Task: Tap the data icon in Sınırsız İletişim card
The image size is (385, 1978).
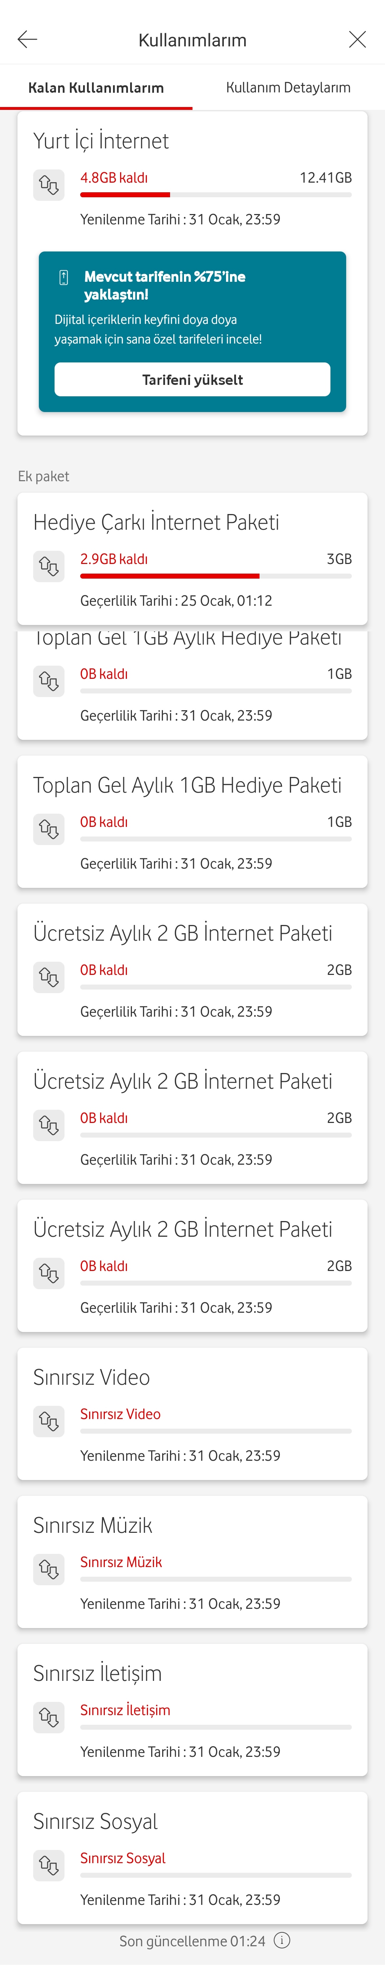Action: [49, 1718]
